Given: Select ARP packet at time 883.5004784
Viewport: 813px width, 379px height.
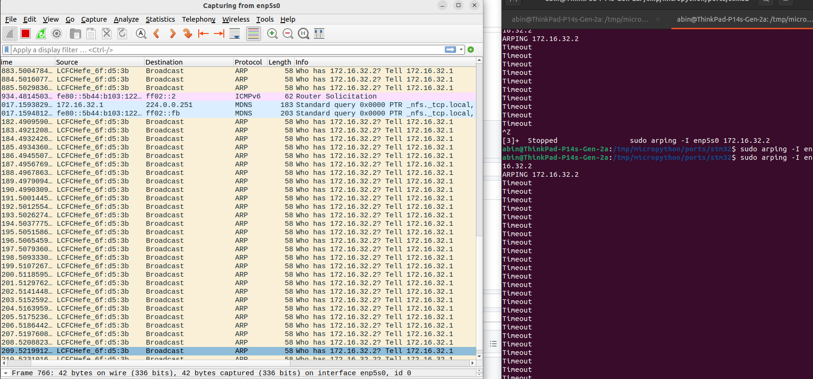Looking at the screenshot, I should pos(238,71).
